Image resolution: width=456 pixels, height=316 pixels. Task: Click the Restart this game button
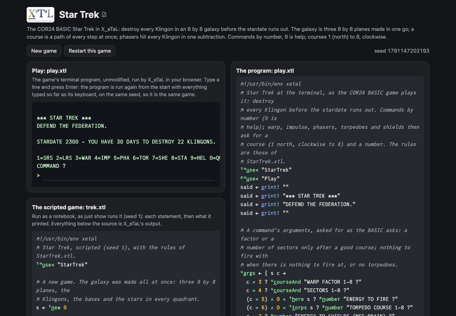[x=90, y=51]
